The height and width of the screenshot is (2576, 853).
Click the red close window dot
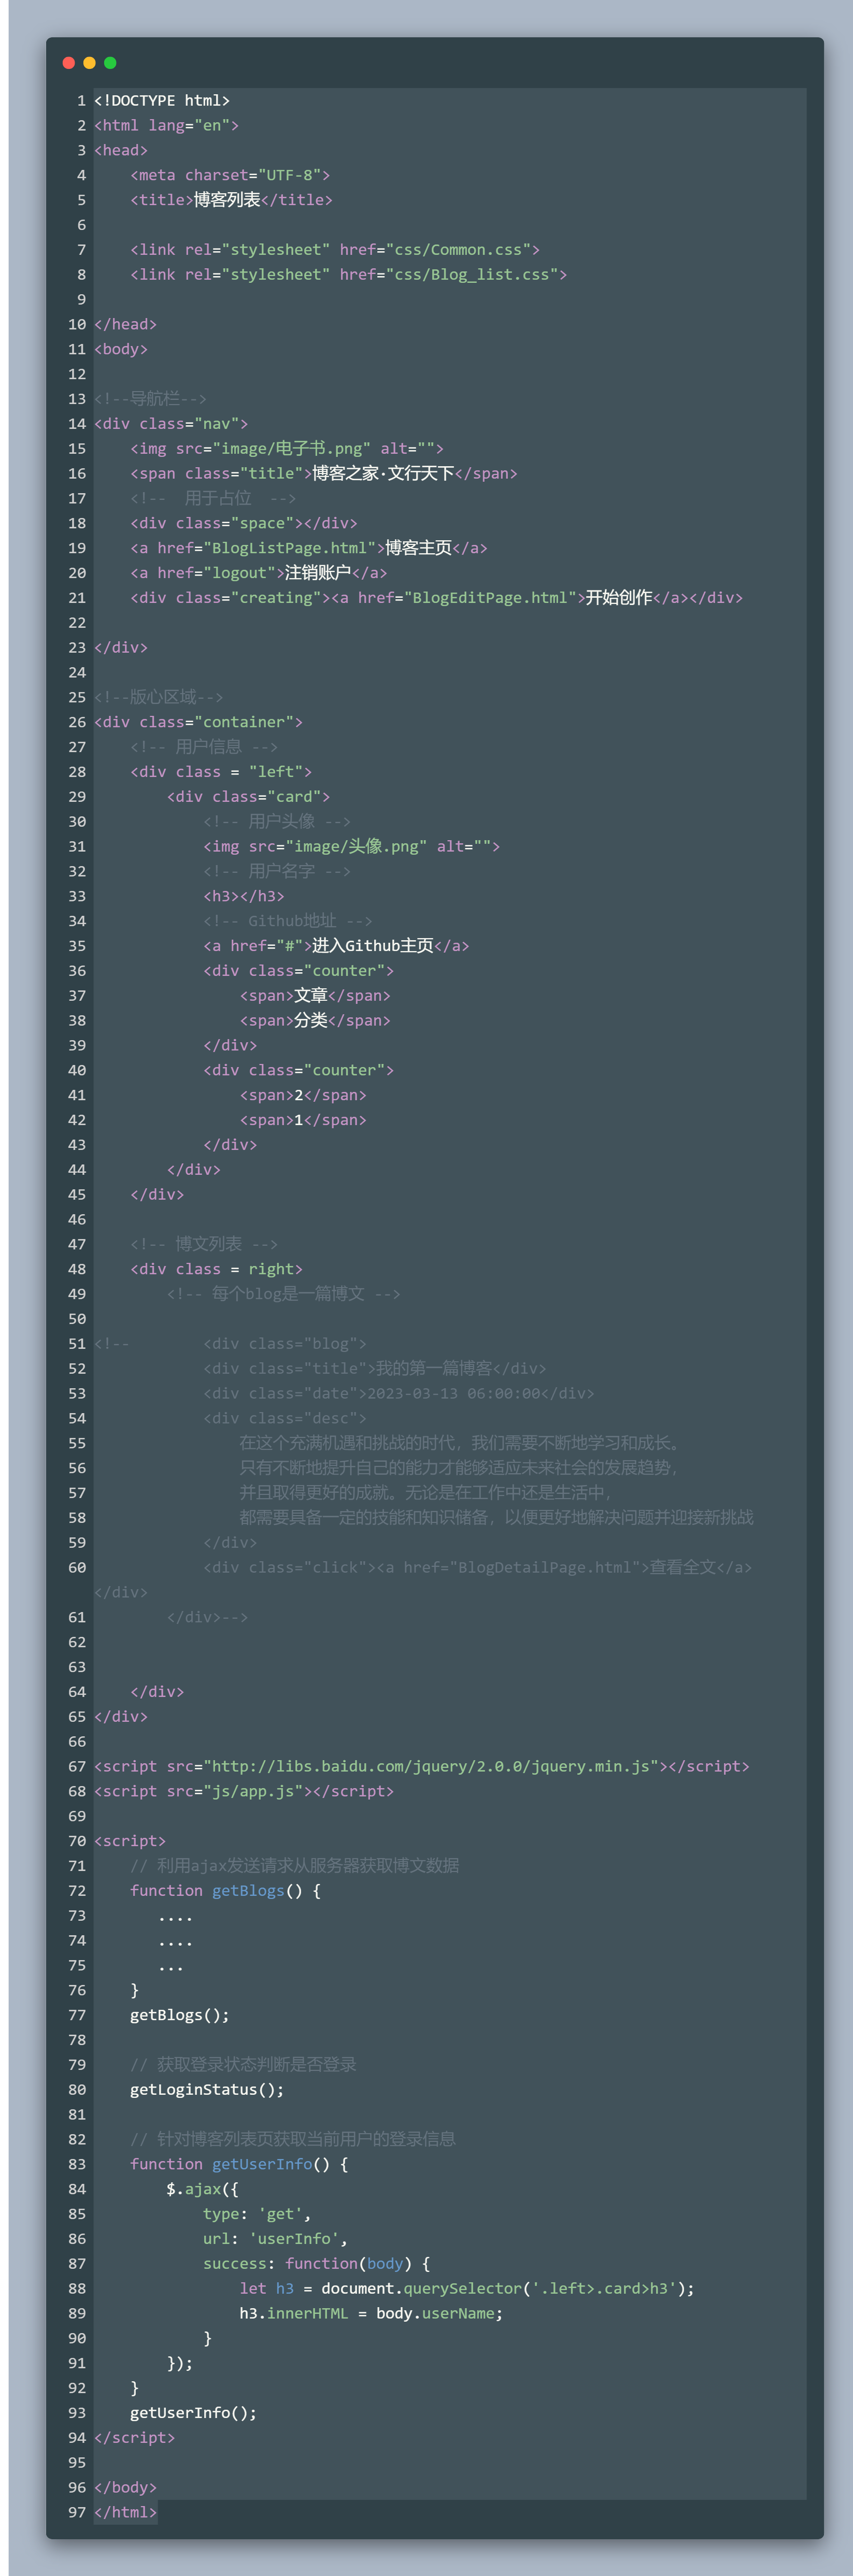(69, 63)
